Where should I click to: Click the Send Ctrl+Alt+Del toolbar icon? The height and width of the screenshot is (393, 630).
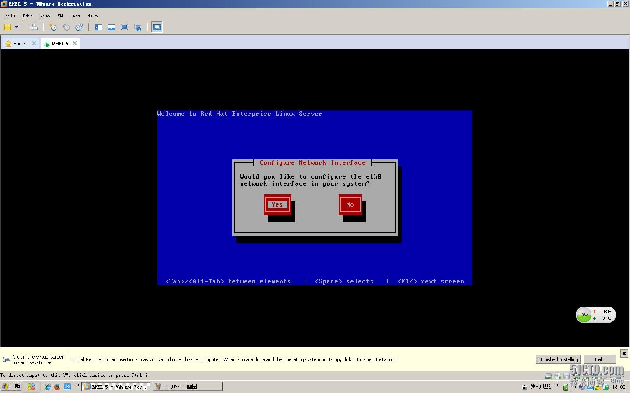(34, 27)
